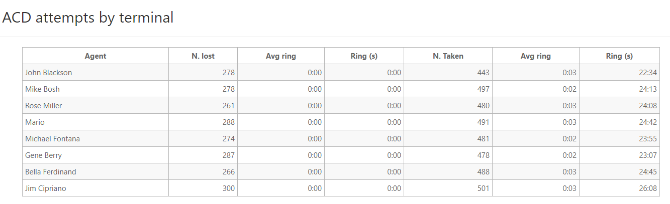
Task: Select the Mike Bosh agent cell
Action: pyautogui.click(x=42, y=89)
